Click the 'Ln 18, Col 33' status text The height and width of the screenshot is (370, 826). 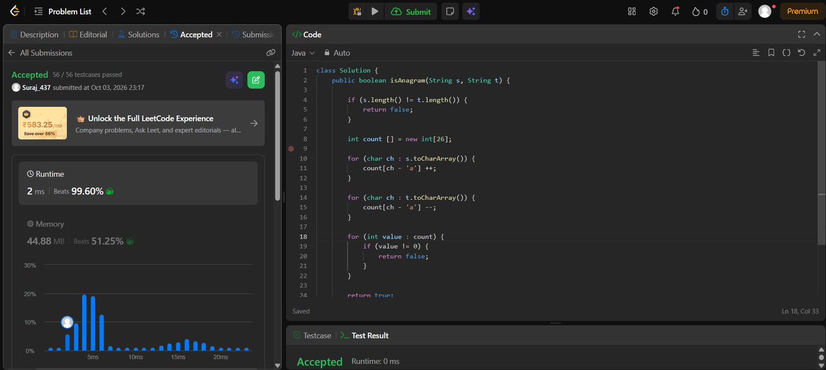801,311
